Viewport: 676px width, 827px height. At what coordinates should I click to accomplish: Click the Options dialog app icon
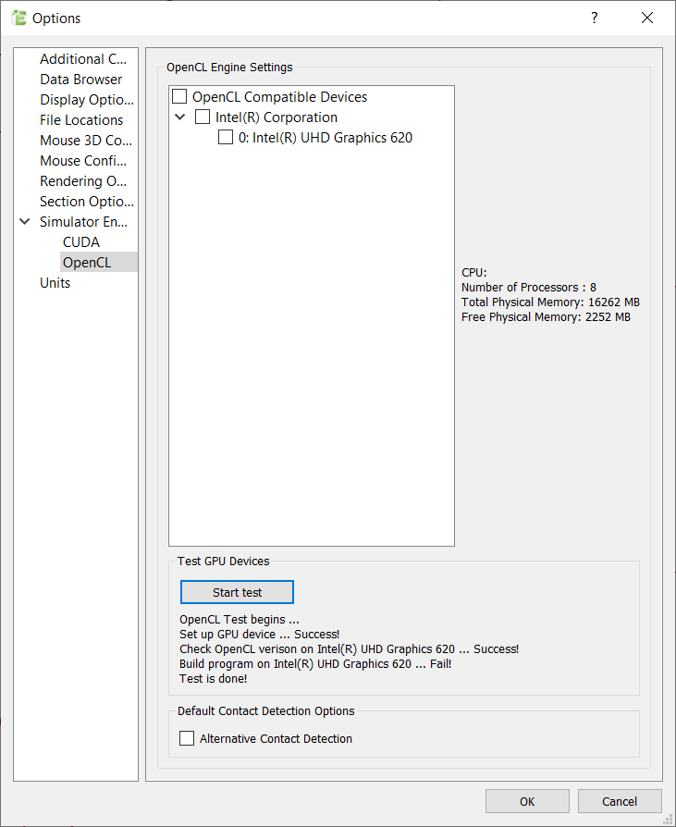tap(18, 18)
